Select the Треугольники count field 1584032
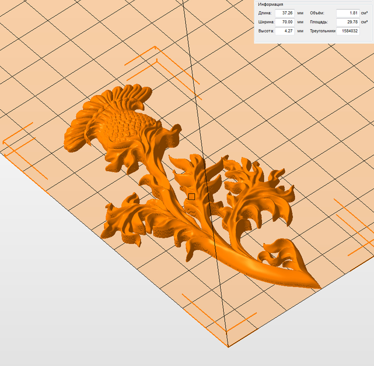The image size is (374, 366). click(348, 31)
